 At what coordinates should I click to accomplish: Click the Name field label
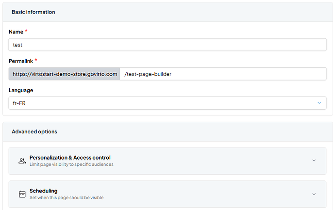coord(16,32)
